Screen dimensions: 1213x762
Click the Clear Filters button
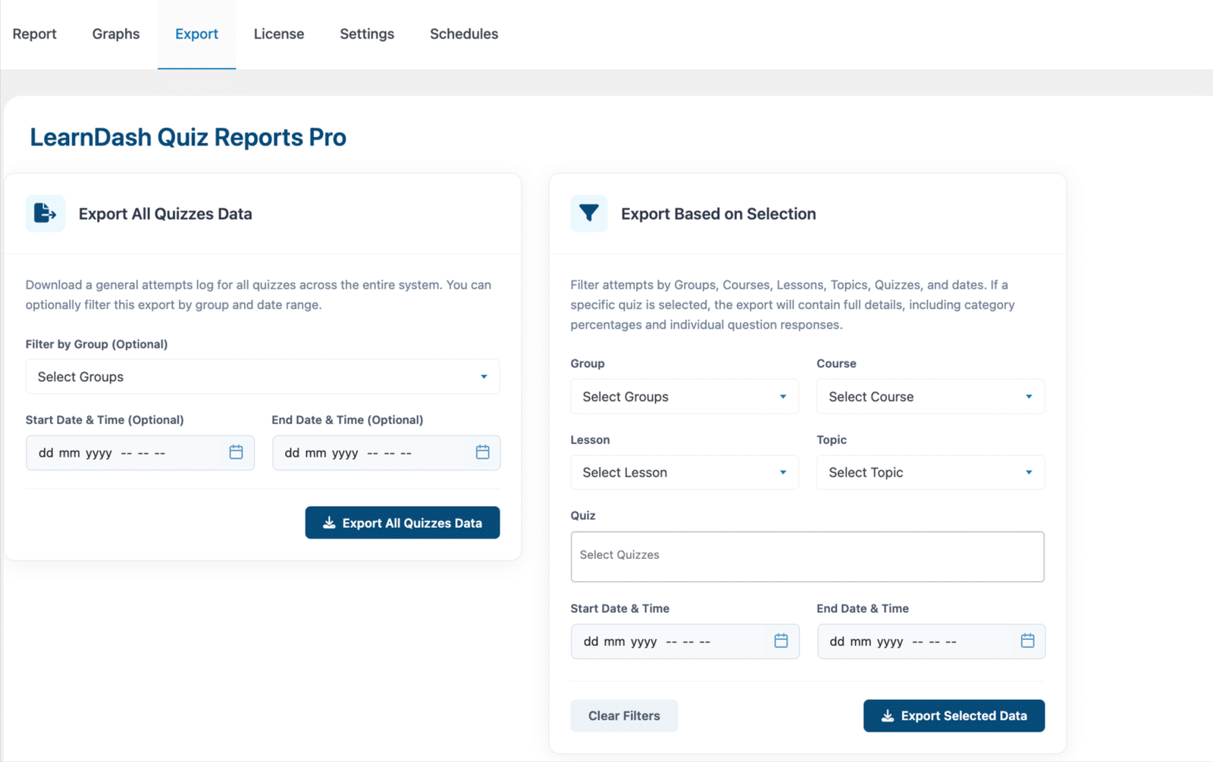click(x=624, y=716)
